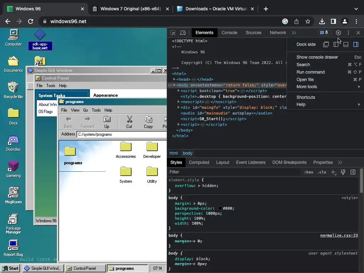
Task: Click the normalize.css:23 source link
Action: (x=339, y=235)
